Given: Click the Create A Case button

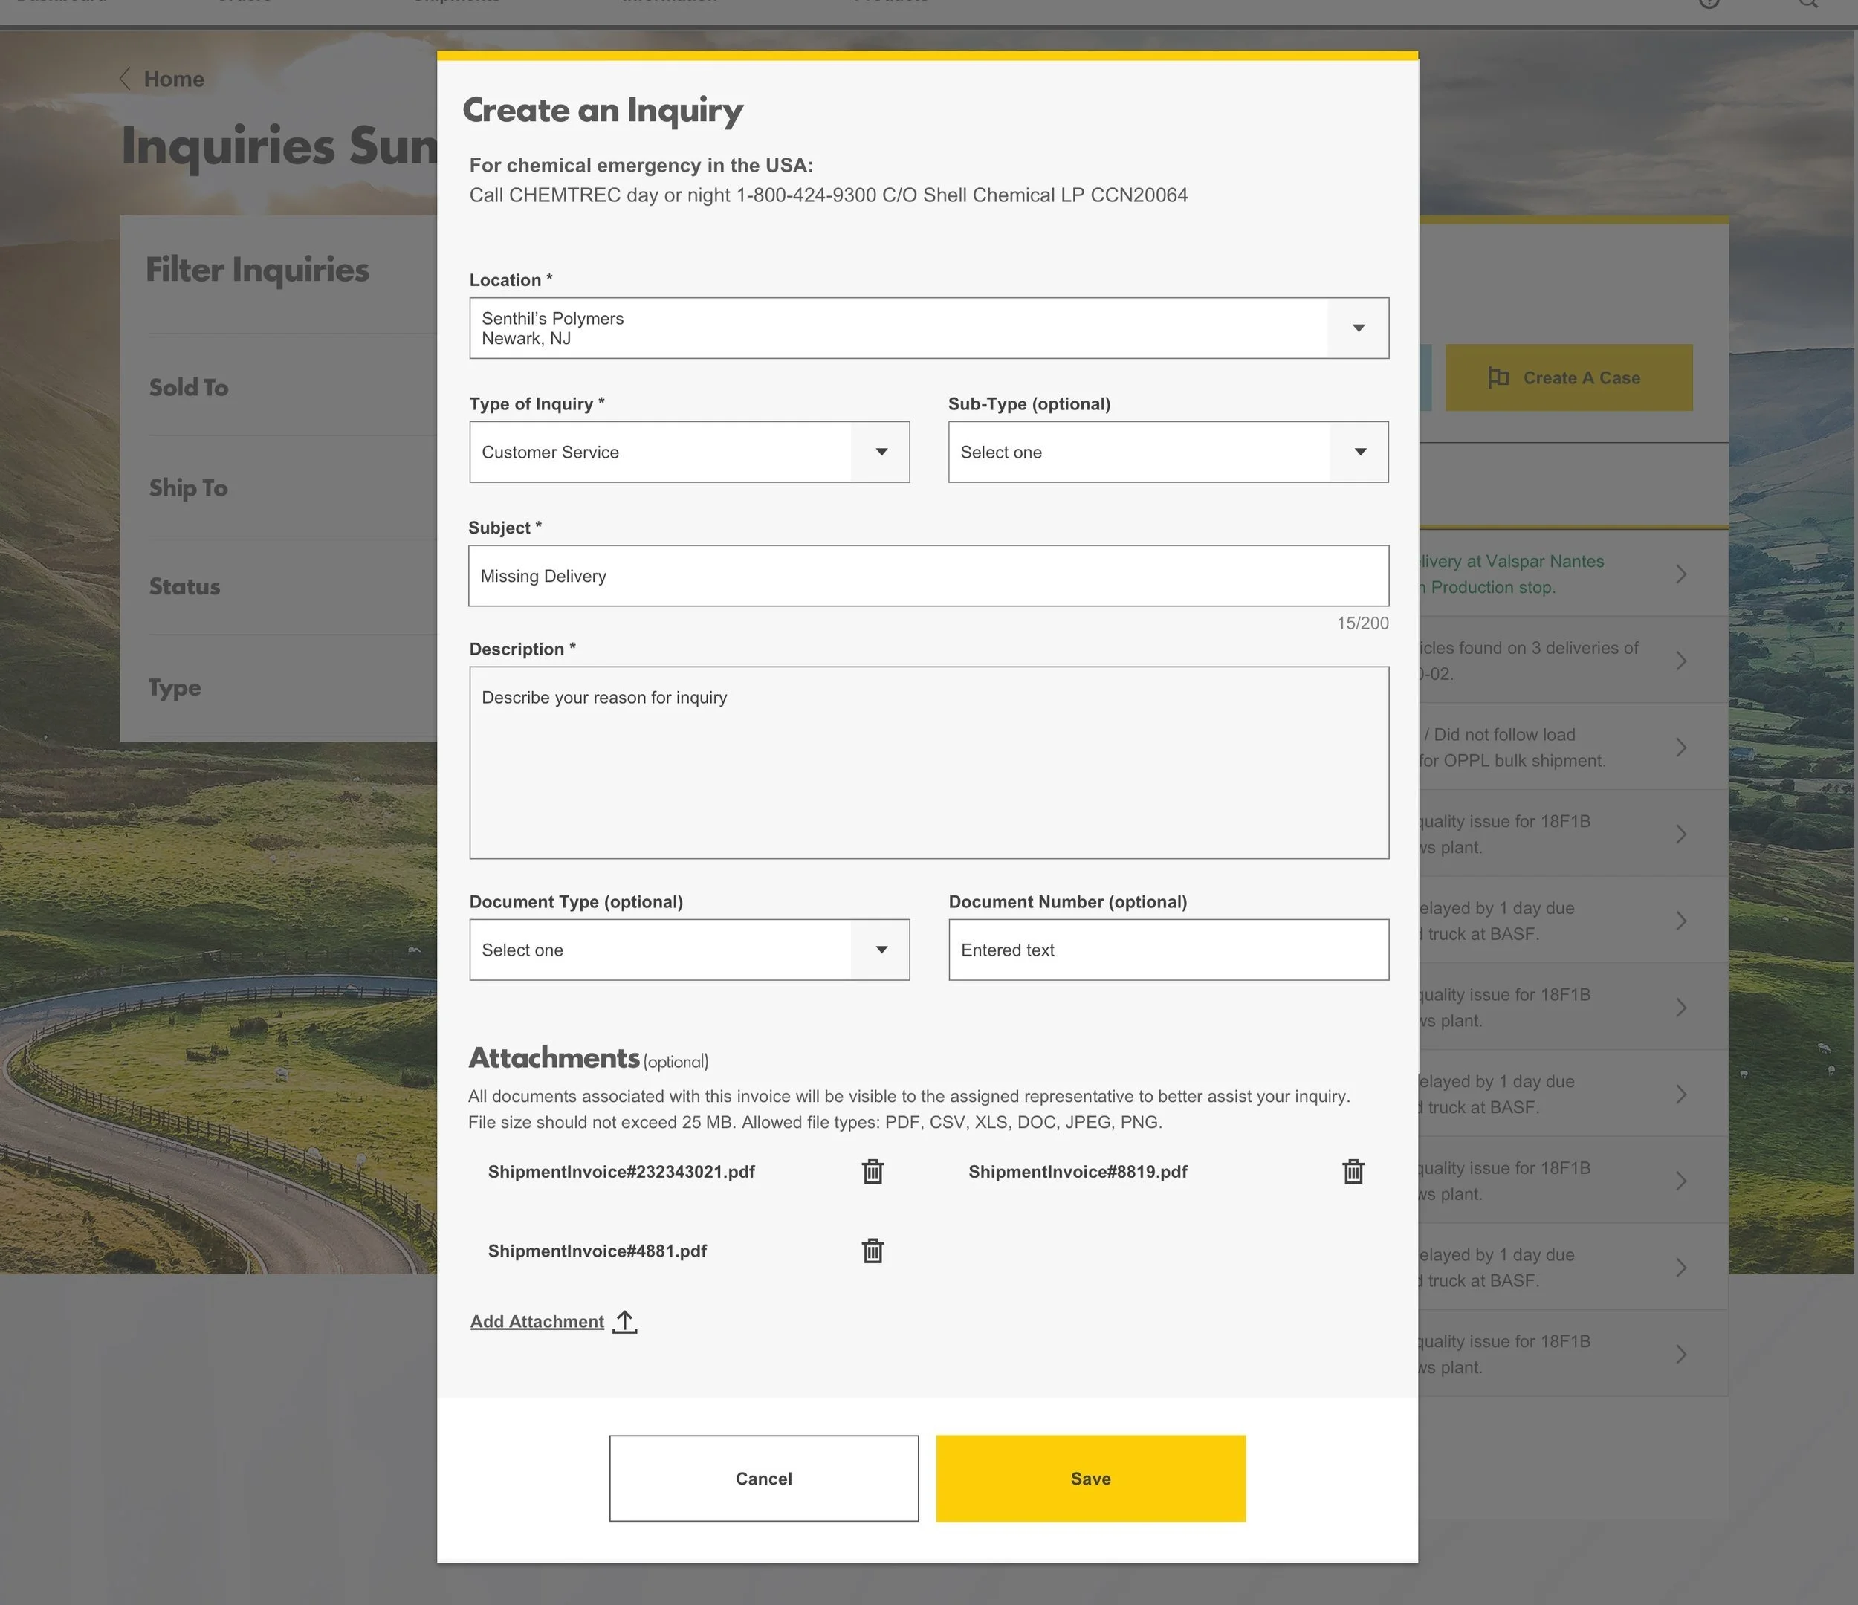Looking at the screenshot, I should [x=1569, y=377].
